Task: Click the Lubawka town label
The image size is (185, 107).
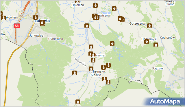Action: (x=42, y=21)
